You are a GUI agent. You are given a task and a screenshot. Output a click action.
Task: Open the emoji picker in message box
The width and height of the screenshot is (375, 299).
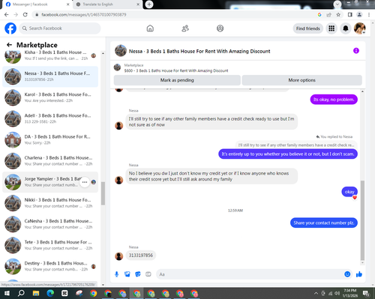(347, 274)
